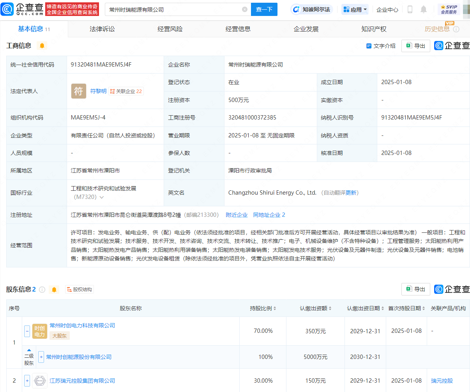
Task: Click 江苏瑞元控股集团 logo icon
Action: click(40, 381)
